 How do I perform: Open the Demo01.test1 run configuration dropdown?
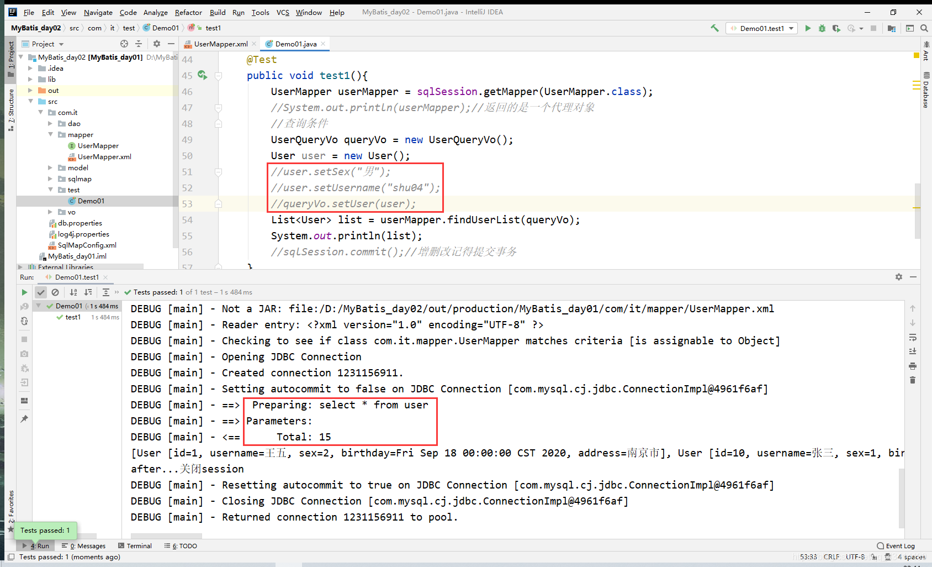pos(761,28)
